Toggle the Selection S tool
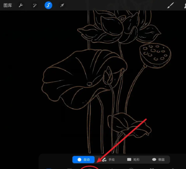 [48, 5]
